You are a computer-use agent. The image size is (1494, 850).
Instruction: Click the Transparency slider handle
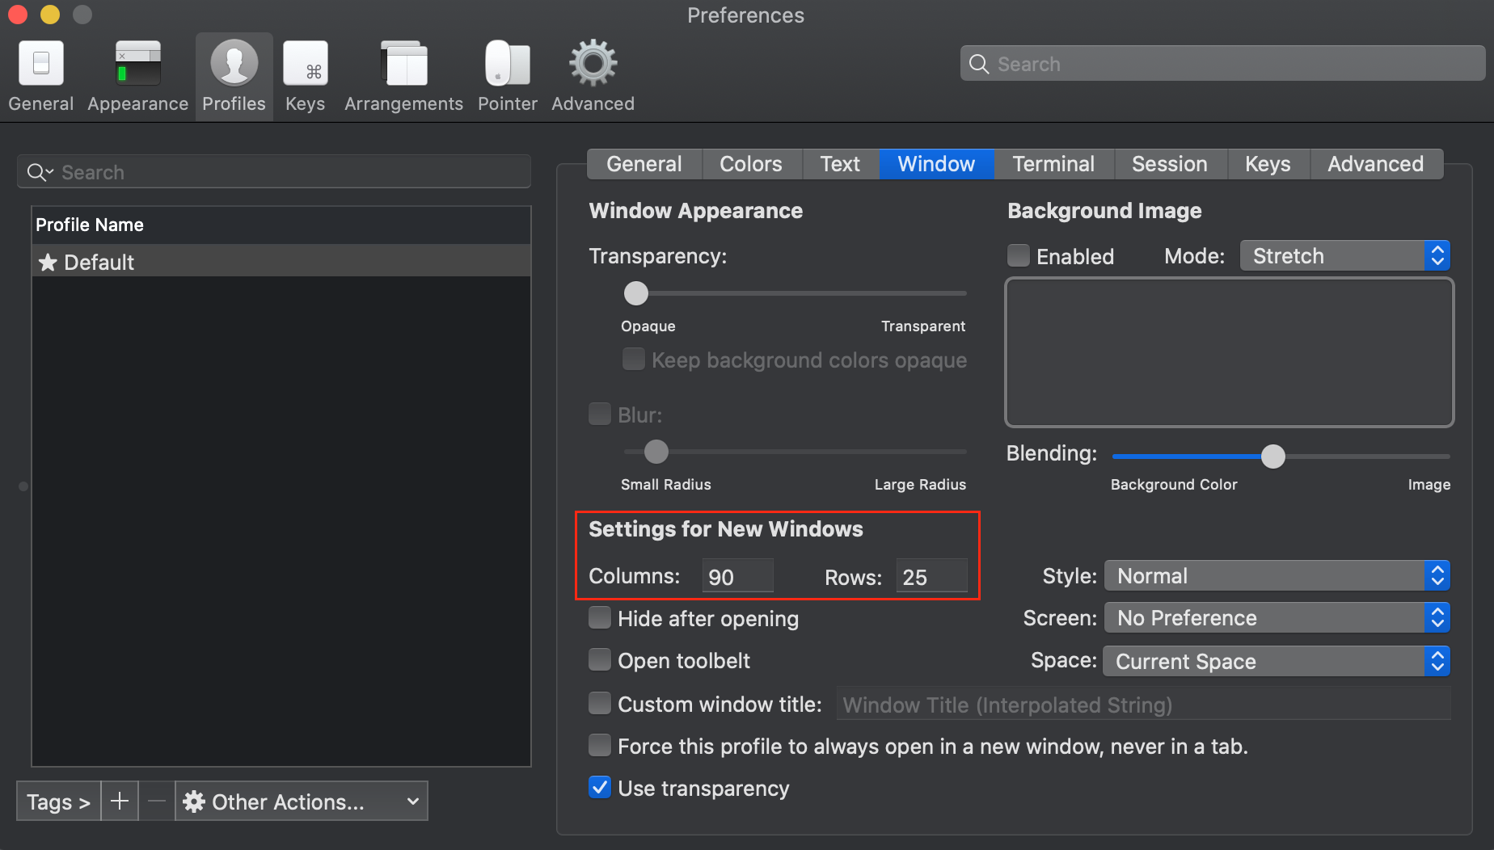636,293
